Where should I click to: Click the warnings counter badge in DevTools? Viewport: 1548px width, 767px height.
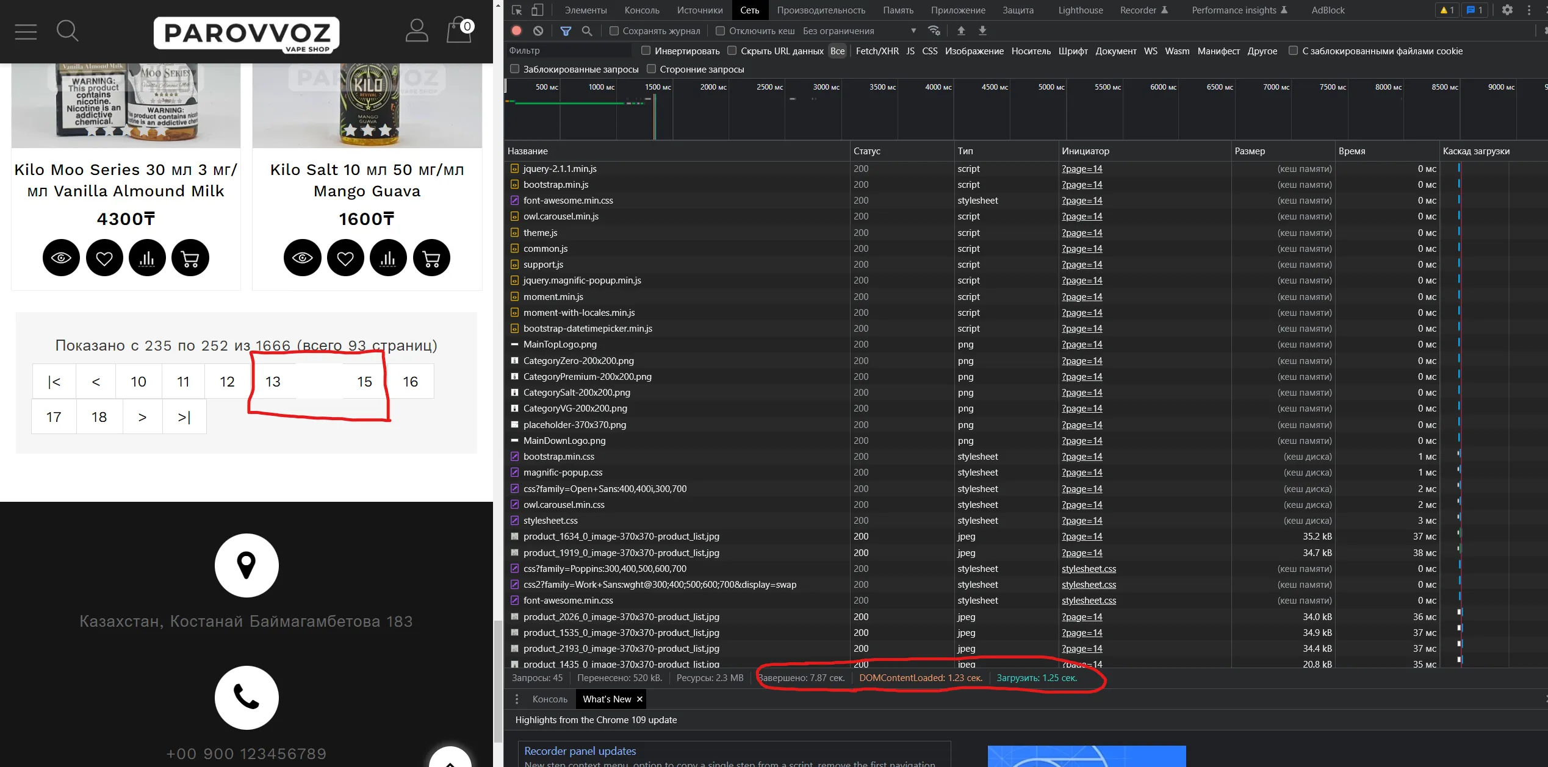click(x=1447, y=10)
